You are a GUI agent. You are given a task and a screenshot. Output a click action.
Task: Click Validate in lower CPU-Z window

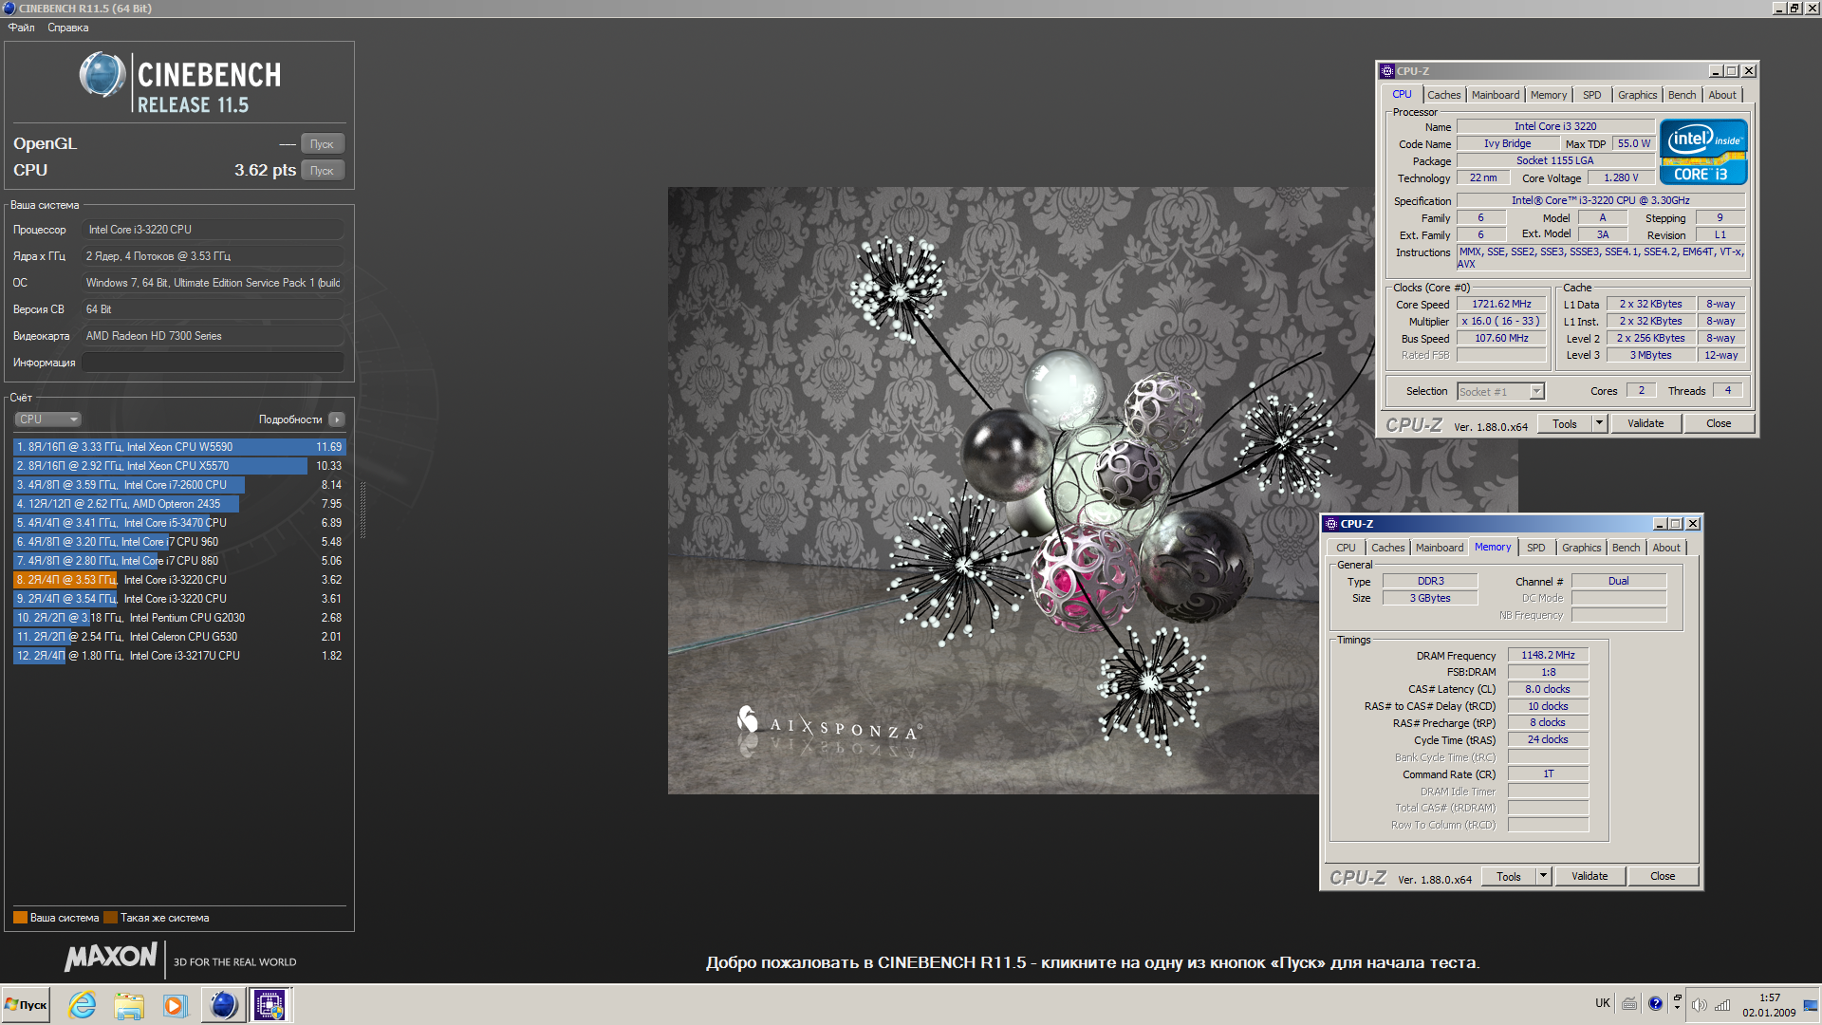pyautogui.click(x=1590, y=877)
